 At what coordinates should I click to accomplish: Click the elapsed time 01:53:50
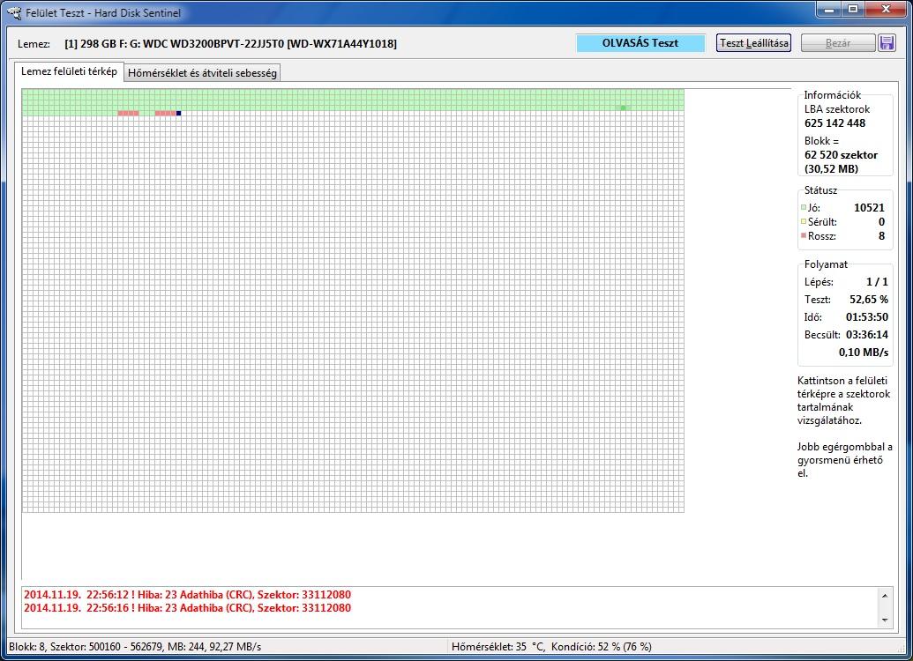point(867,317)
